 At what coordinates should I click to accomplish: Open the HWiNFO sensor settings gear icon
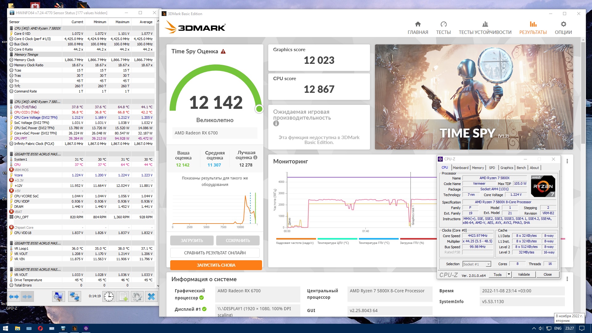(x=137, y=297)
